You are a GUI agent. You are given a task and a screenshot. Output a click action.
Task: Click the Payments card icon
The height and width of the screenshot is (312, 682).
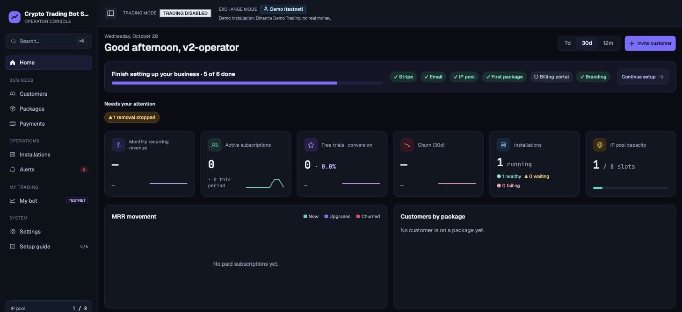tap(13, 124)
